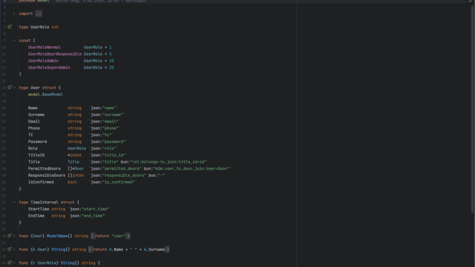The width and height of the screenshot is (475, 267).
Task: Click the UserRole type of the Role field
Action: (x=77, y=148)
